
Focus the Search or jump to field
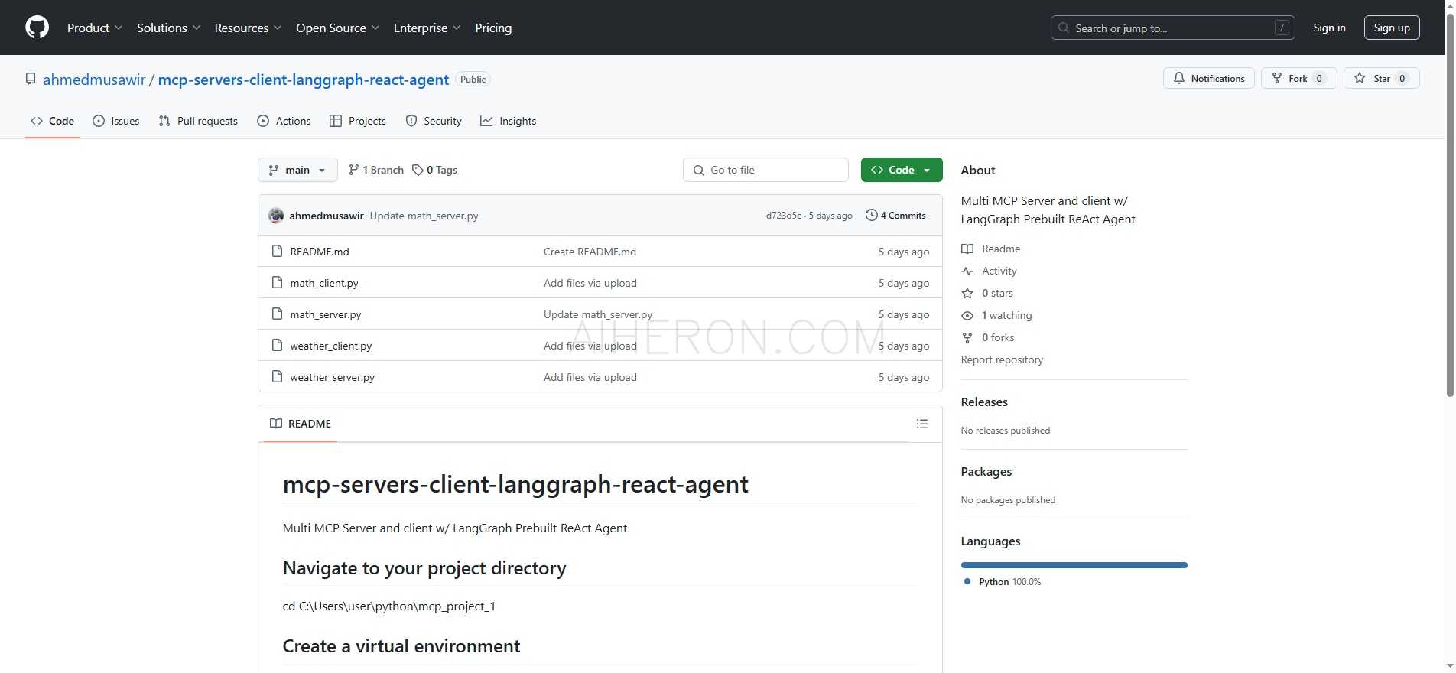click(x=1173, y=28)
